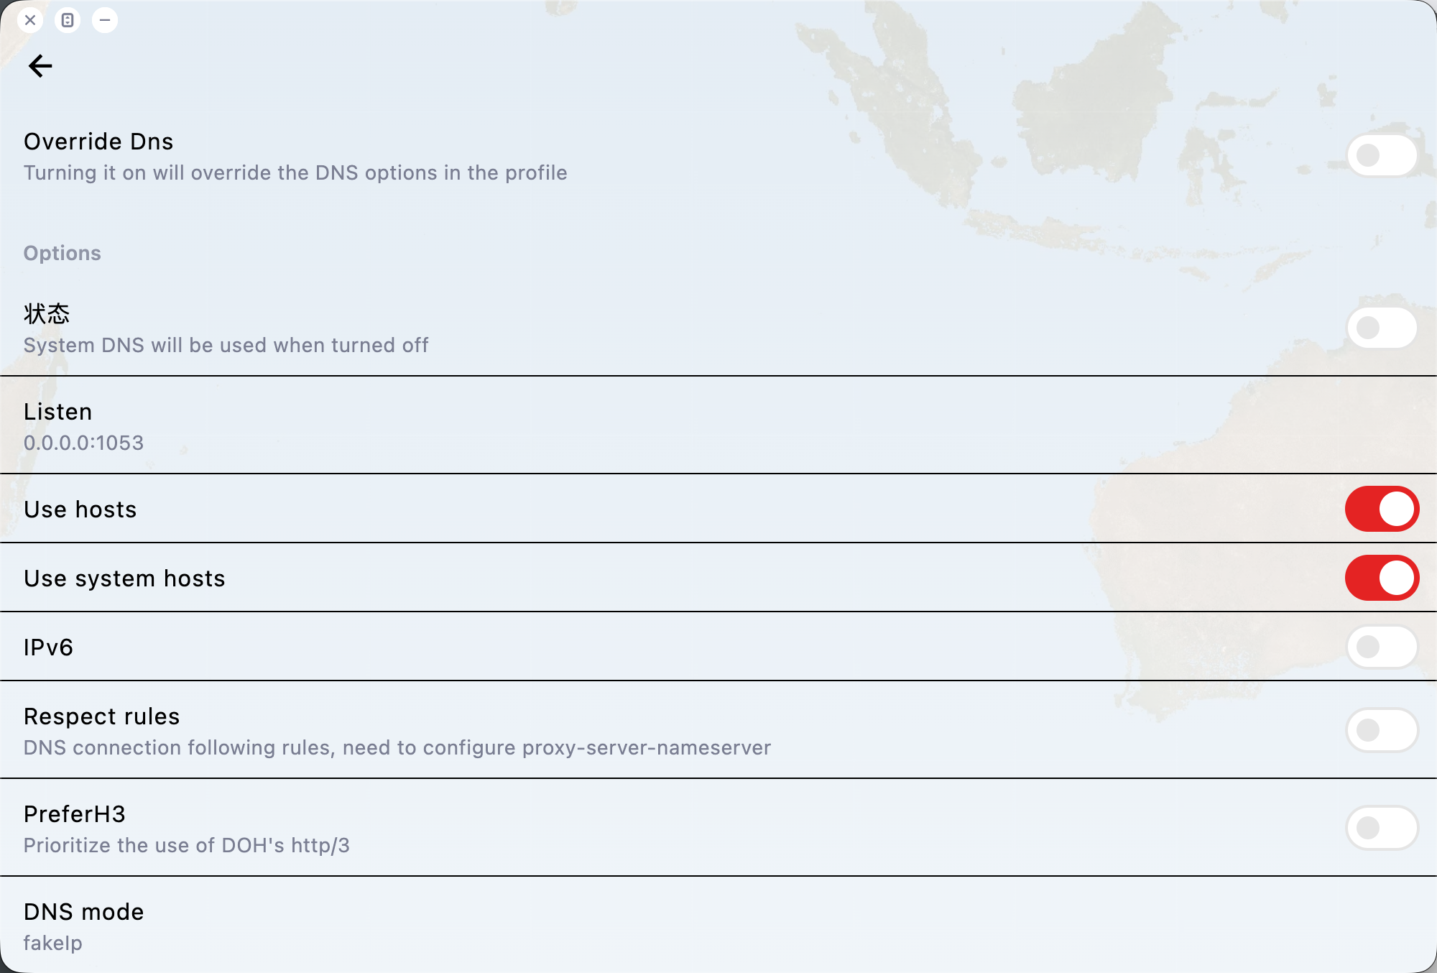1437x973 pixels.
Task: Click the Override Dns heading text
Action: (x=98, y=142)
